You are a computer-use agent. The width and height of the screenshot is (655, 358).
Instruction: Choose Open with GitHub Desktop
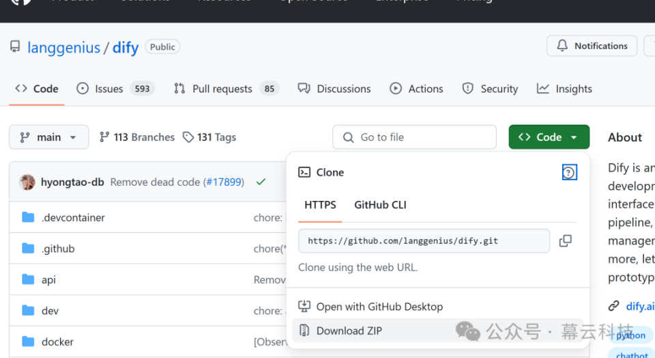[x=379, y=307]
